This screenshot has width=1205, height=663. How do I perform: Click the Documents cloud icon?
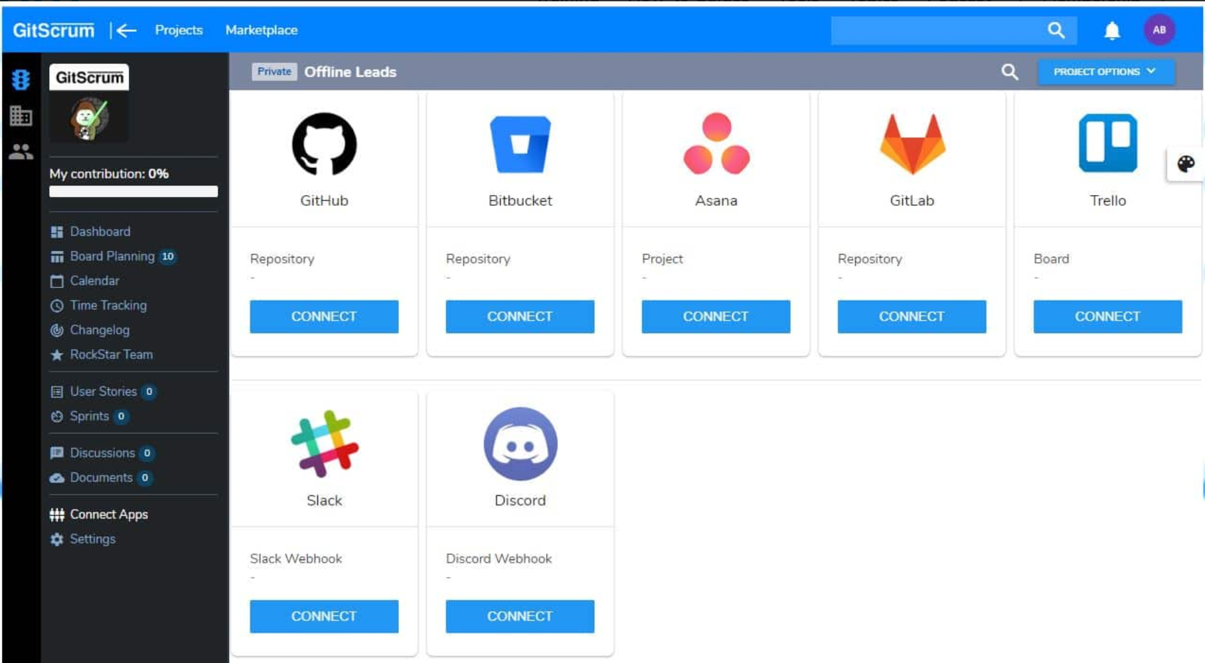tap(57, 478)
